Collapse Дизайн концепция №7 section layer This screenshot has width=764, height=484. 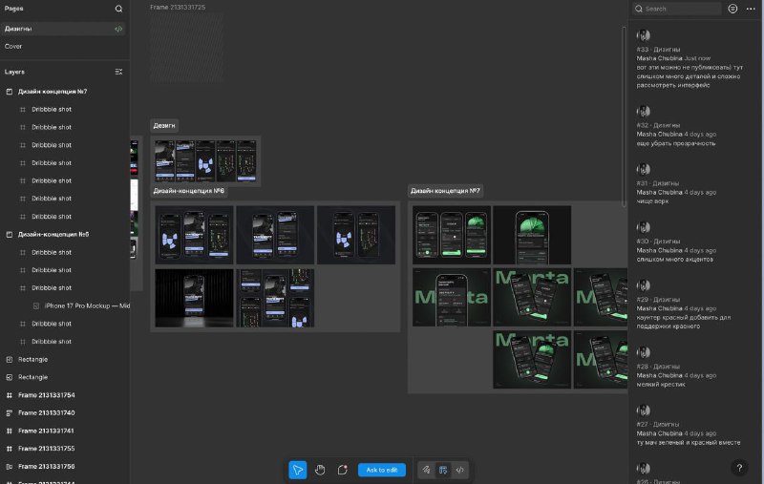[10, 92]
